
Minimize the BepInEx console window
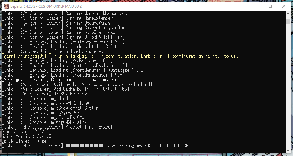[x=257, y=6]
